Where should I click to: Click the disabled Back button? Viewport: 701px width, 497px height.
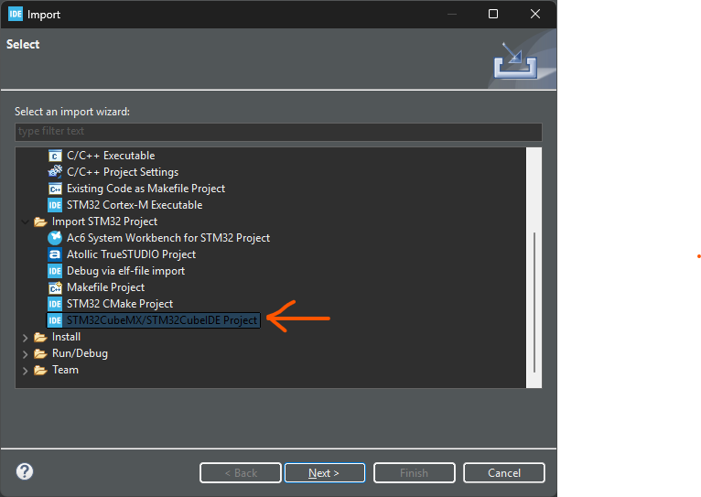pyautogui.click(x=240, y=473)
